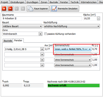Switch to the Bauteile sub-tab
This screenshot has height=97, width=103.
pos(8,41)
